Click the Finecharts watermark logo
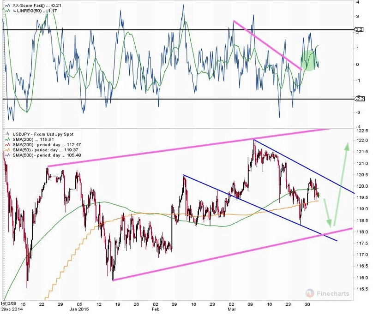Screen dimensions: 373x315 point(328,293)
